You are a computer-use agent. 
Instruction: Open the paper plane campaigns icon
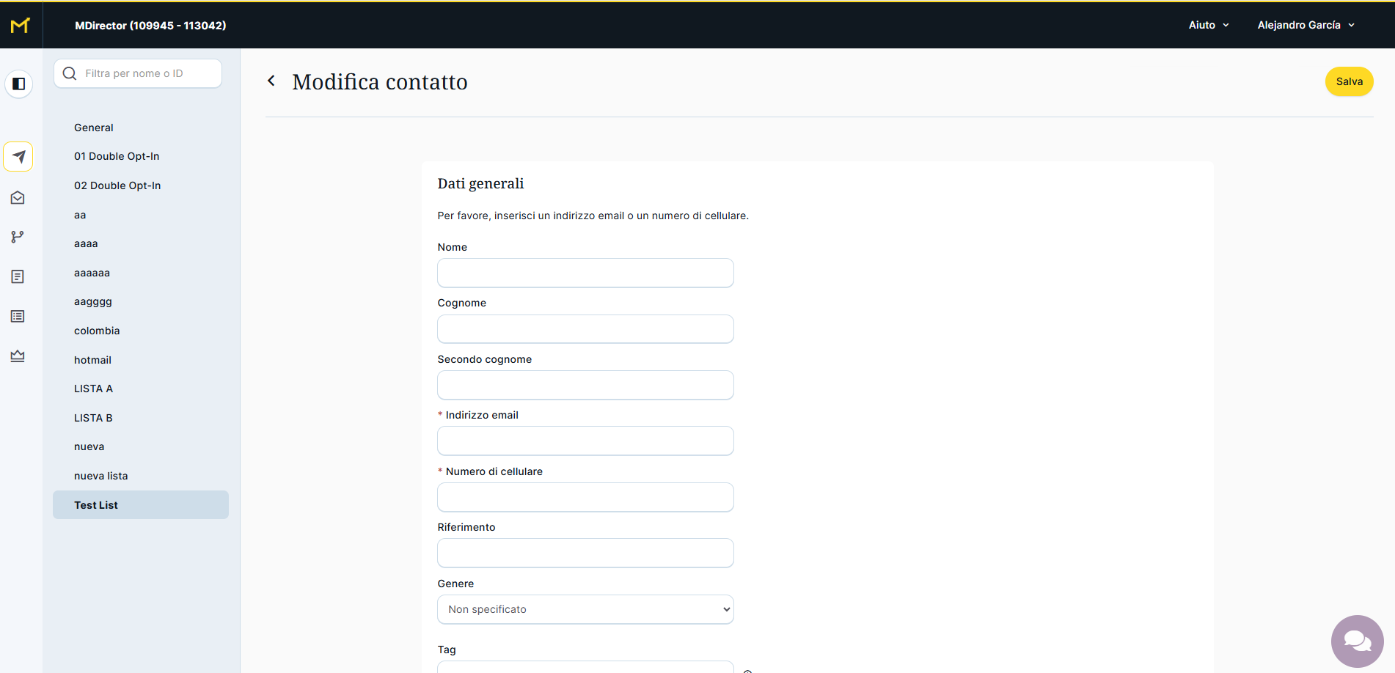pos(18,156)
